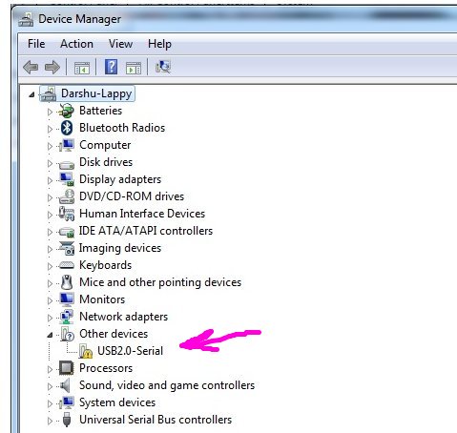Expand the Monitors node arrow
Image resolution: width=457 pixels, height=433 pixels.
click(50, 300)
